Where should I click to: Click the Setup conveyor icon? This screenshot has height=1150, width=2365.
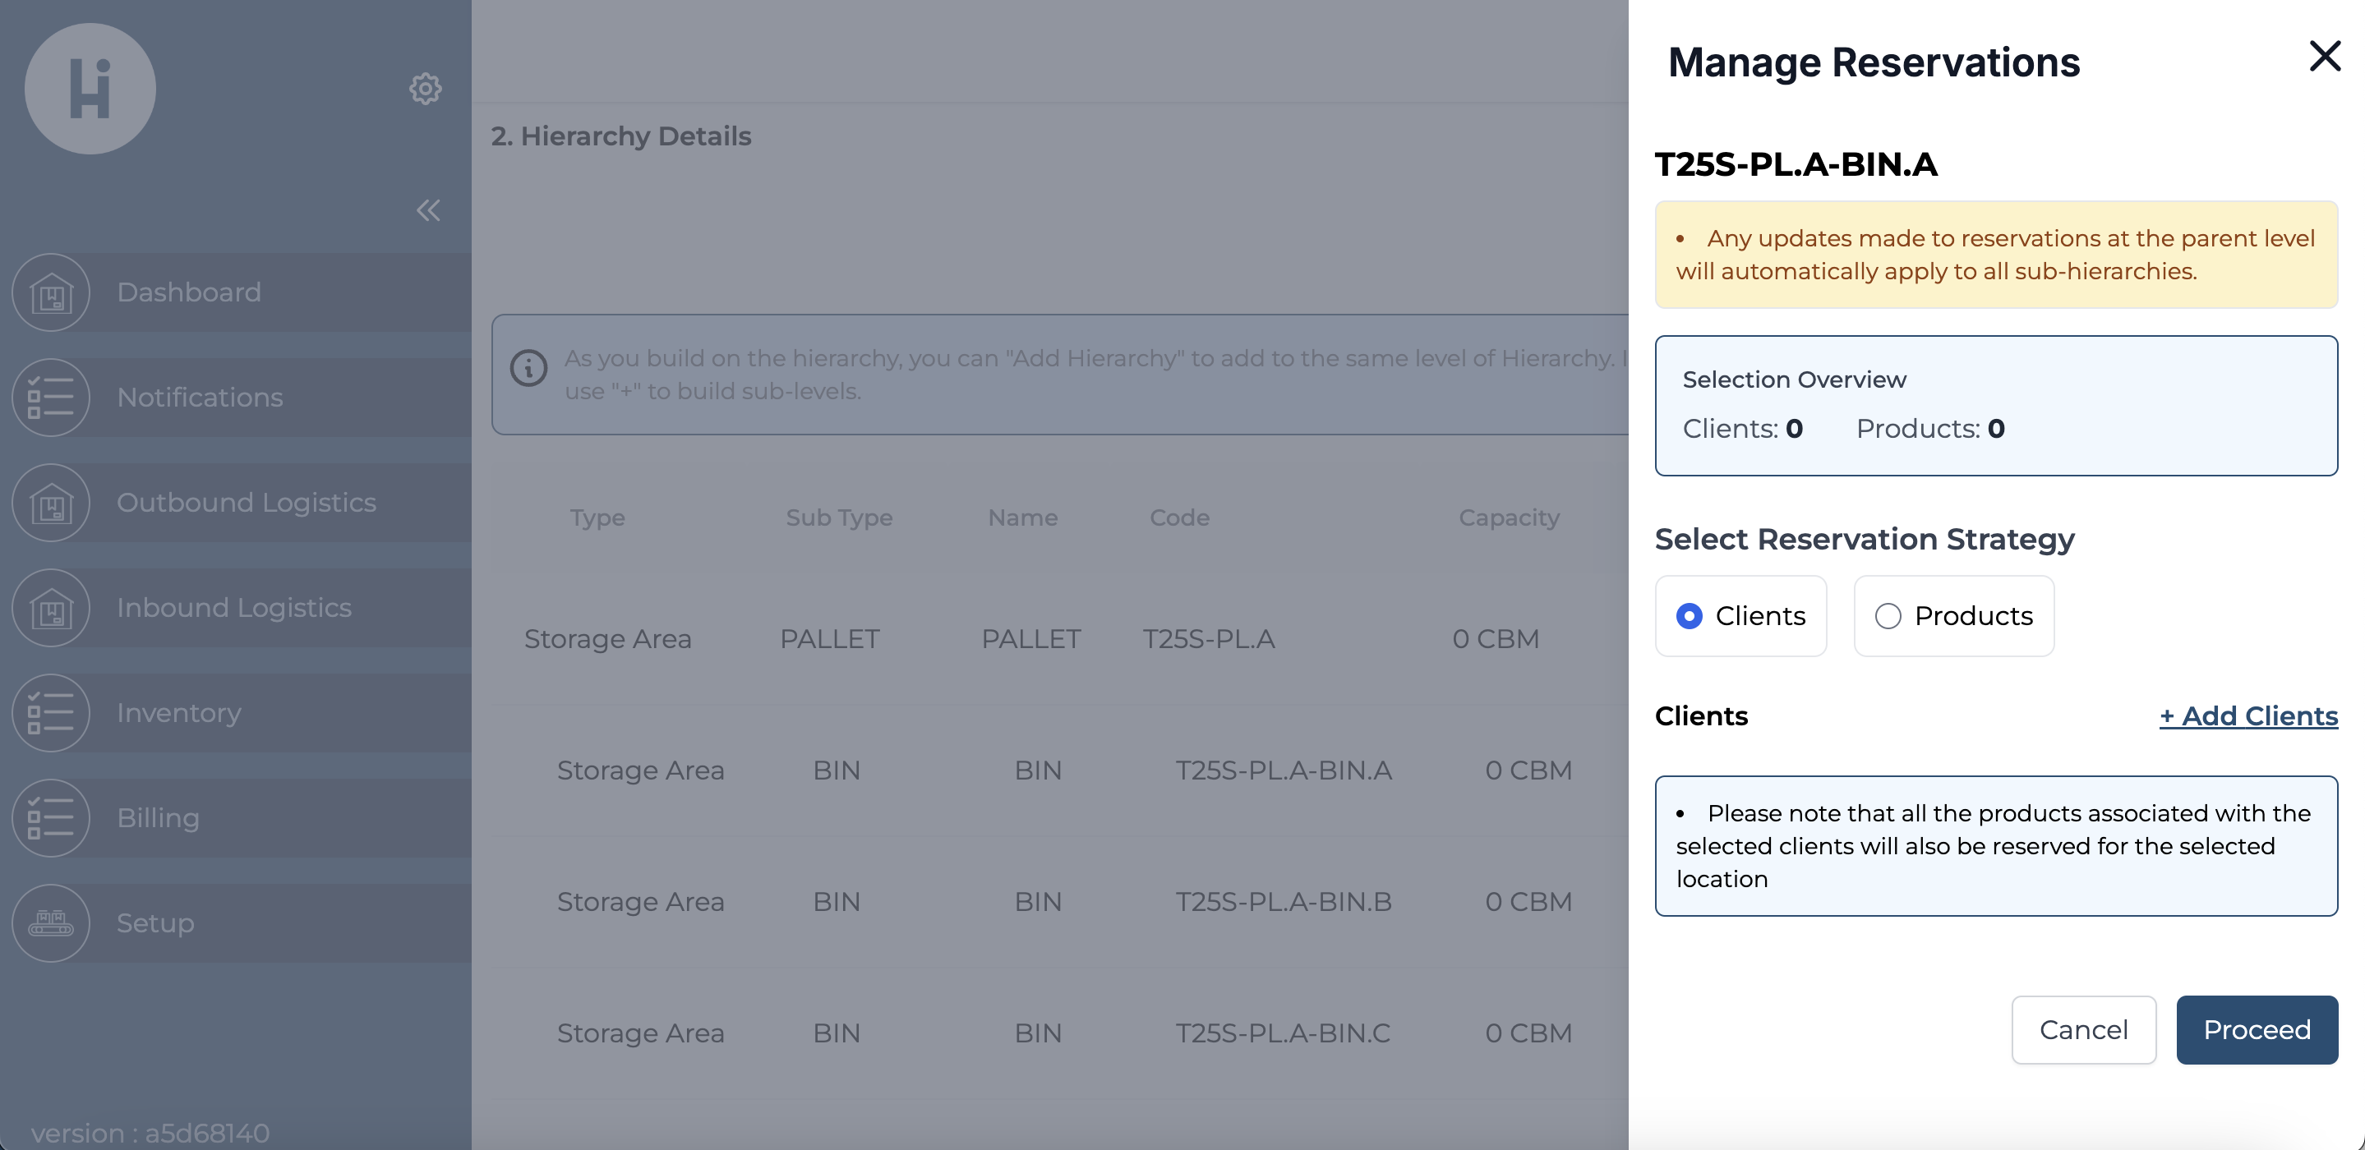point(52,923)
